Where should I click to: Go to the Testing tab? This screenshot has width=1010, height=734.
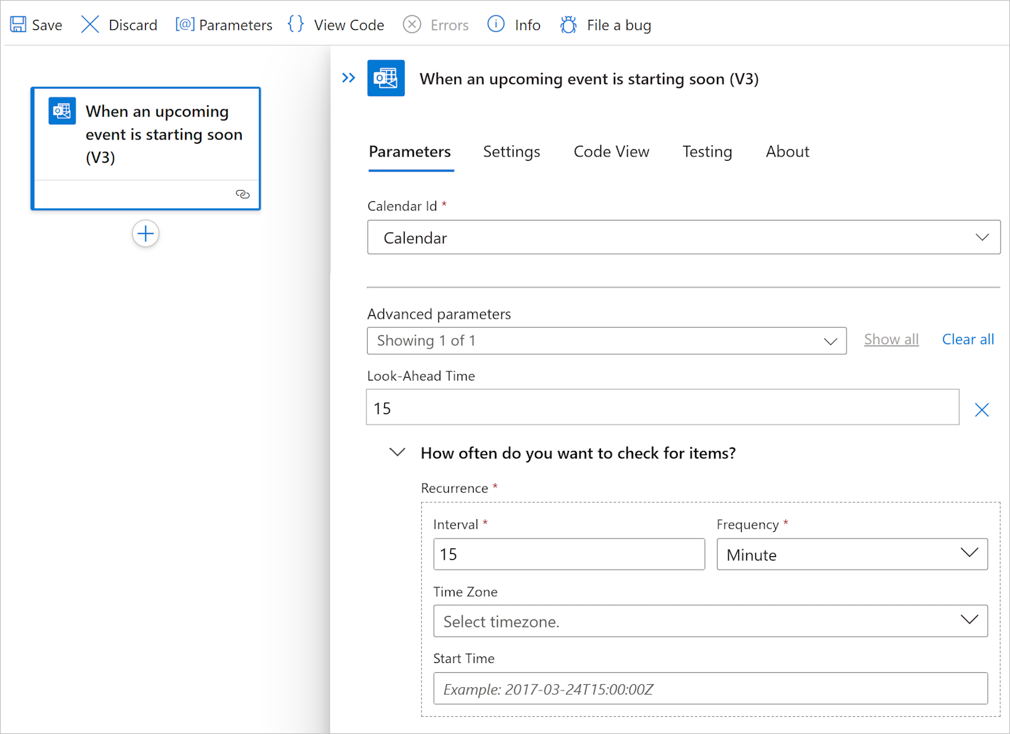707,151
